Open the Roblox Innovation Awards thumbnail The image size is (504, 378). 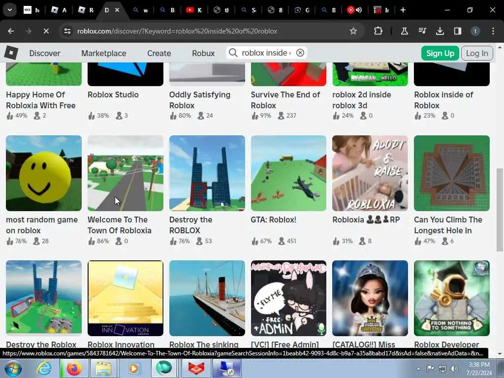(x=126, y=298)
